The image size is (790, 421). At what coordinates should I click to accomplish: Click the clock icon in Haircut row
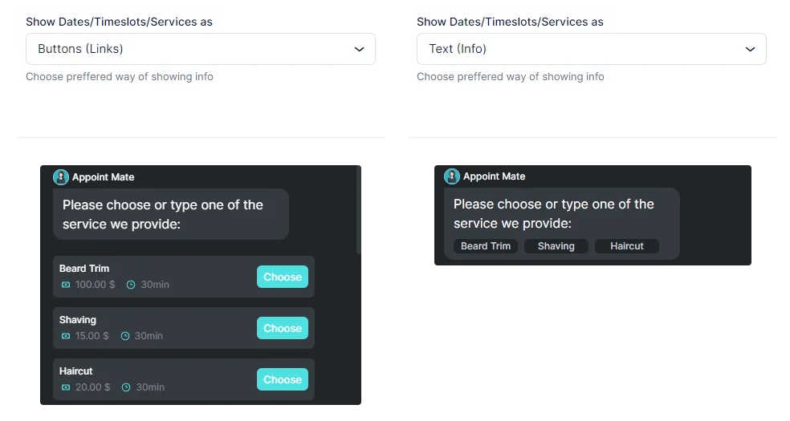(126, 387)
